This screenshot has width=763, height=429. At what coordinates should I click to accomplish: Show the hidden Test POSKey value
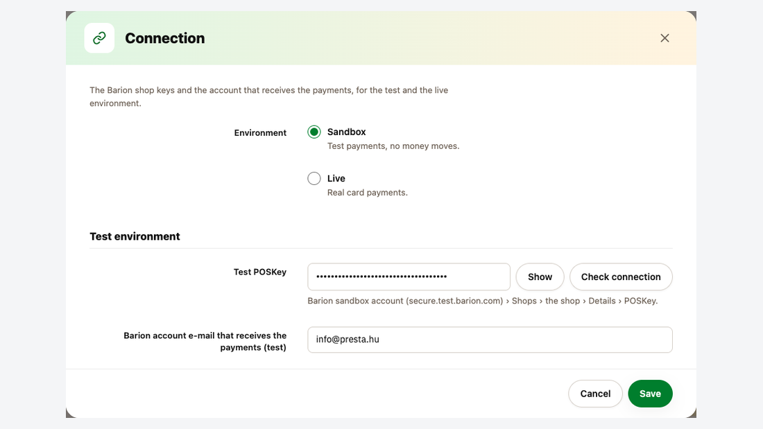click(540, 277)
